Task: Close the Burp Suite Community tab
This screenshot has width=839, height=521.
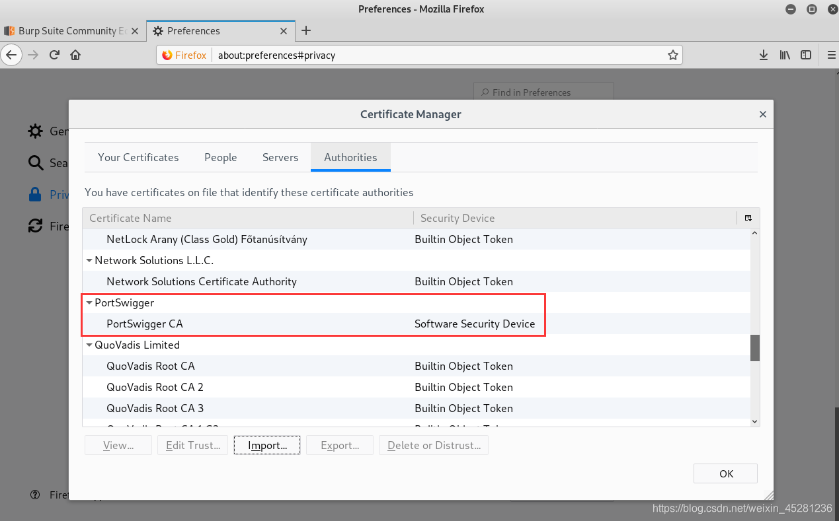Action: (x=136, y=31)
